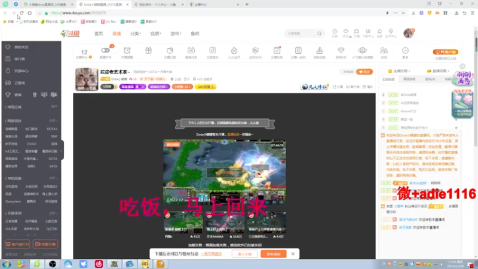Go to 鱼吧 in top navigation

pos(195,33)
